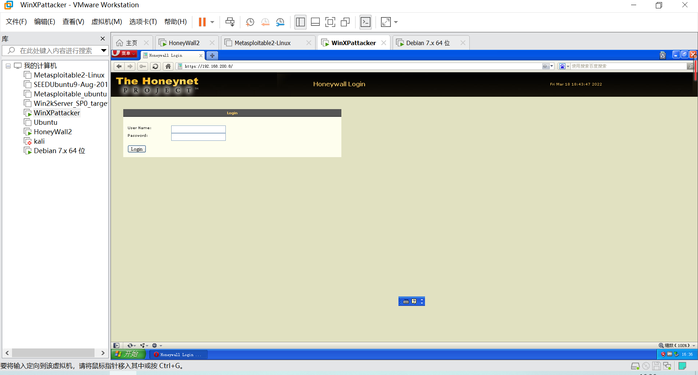Open the 帮助(H) menu
698x375 pixels.
click(176, 22)
